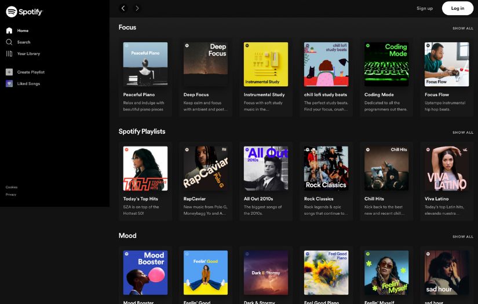Viewport: 478px width, 304px height.
Task: Open Feelin' Good playlist cover
Action: (206, 273)
